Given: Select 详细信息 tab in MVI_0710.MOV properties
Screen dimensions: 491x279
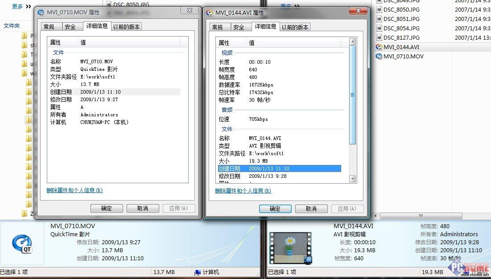Looking at the screenshot, I should pos(97,26).
